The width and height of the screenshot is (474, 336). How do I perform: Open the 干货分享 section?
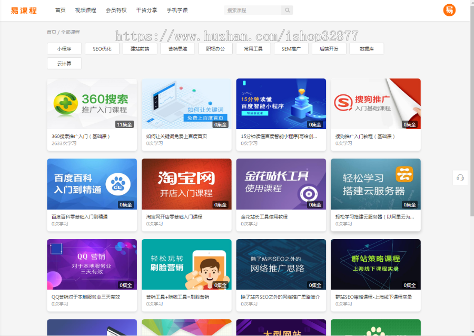tap(146, 9)
